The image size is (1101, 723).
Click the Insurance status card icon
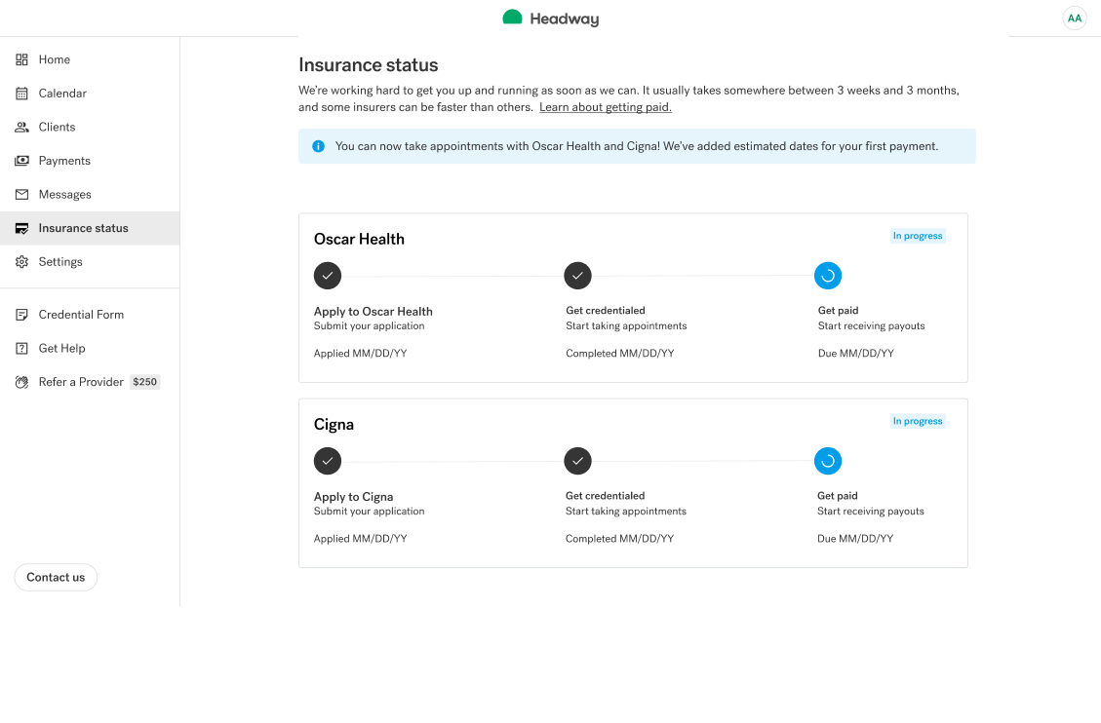tap(21, 228)
